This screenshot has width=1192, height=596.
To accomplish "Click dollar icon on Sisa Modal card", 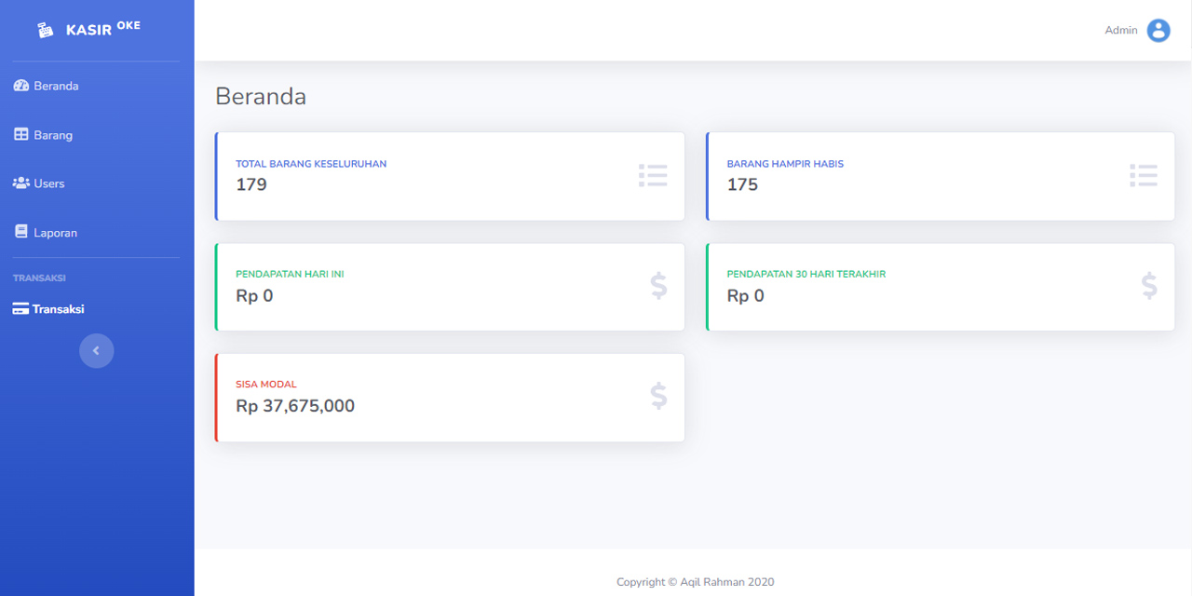I will point(658,397).
